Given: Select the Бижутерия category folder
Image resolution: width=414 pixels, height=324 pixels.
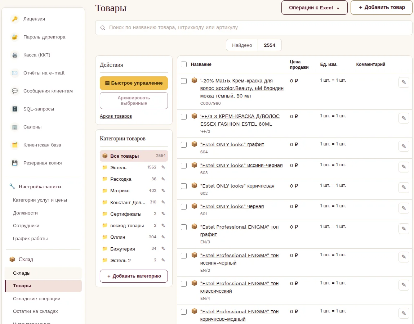Looking at the screenshot, I should [x=123, y=249].
